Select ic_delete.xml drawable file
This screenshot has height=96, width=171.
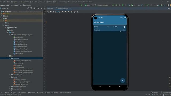(20, 68)
